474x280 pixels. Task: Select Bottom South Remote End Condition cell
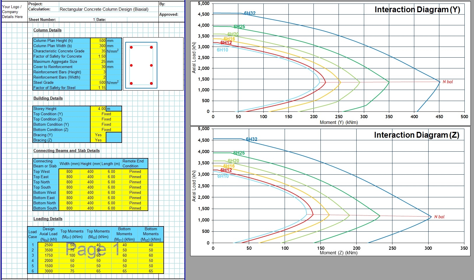(x=135, y=208)
